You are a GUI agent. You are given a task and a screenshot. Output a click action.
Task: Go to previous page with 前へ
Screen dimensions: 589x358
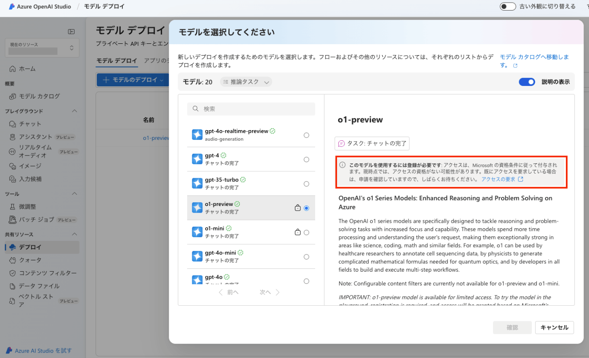[x=229, y=292]
